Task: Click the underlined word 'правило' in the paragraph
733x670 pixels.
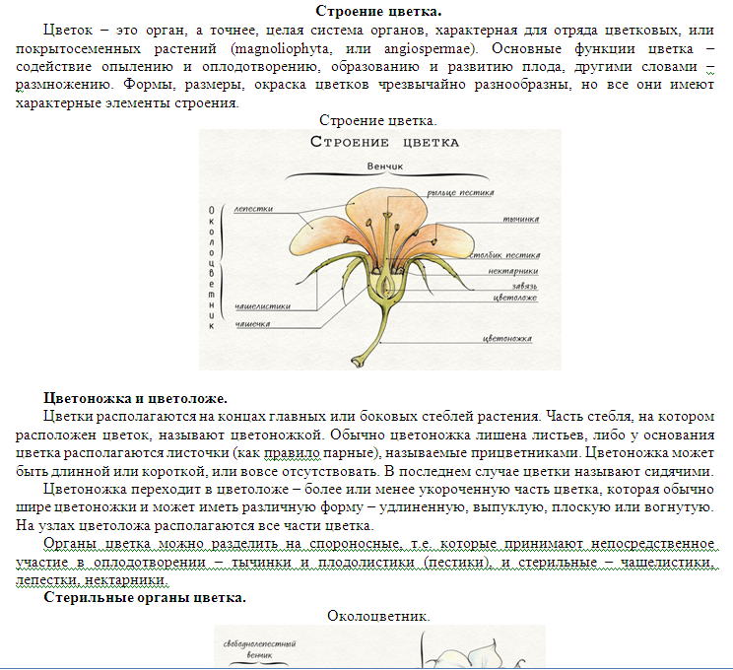Action: pos(293,452)
